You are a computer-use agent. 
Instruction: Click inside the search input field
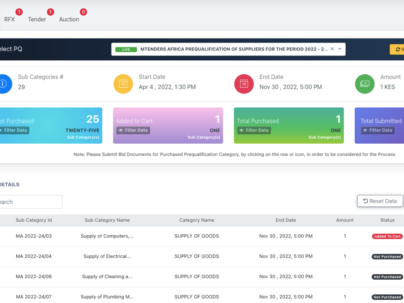[31, 202]
